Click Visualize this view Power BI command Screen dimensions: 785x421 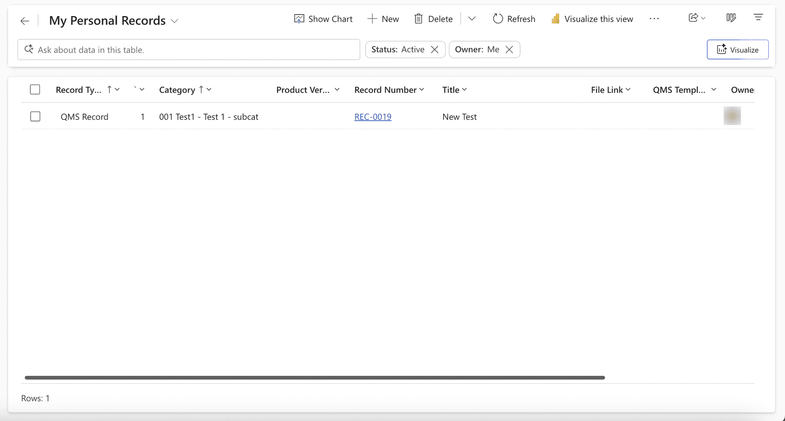[x=592, y=19]
